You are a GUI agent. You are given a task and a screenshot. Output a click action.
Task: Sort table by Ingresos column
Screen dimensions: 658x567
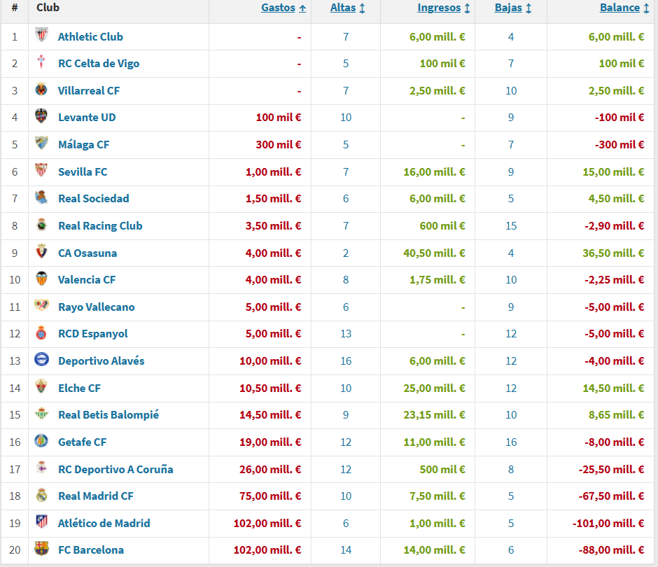[x=444, y=8]
